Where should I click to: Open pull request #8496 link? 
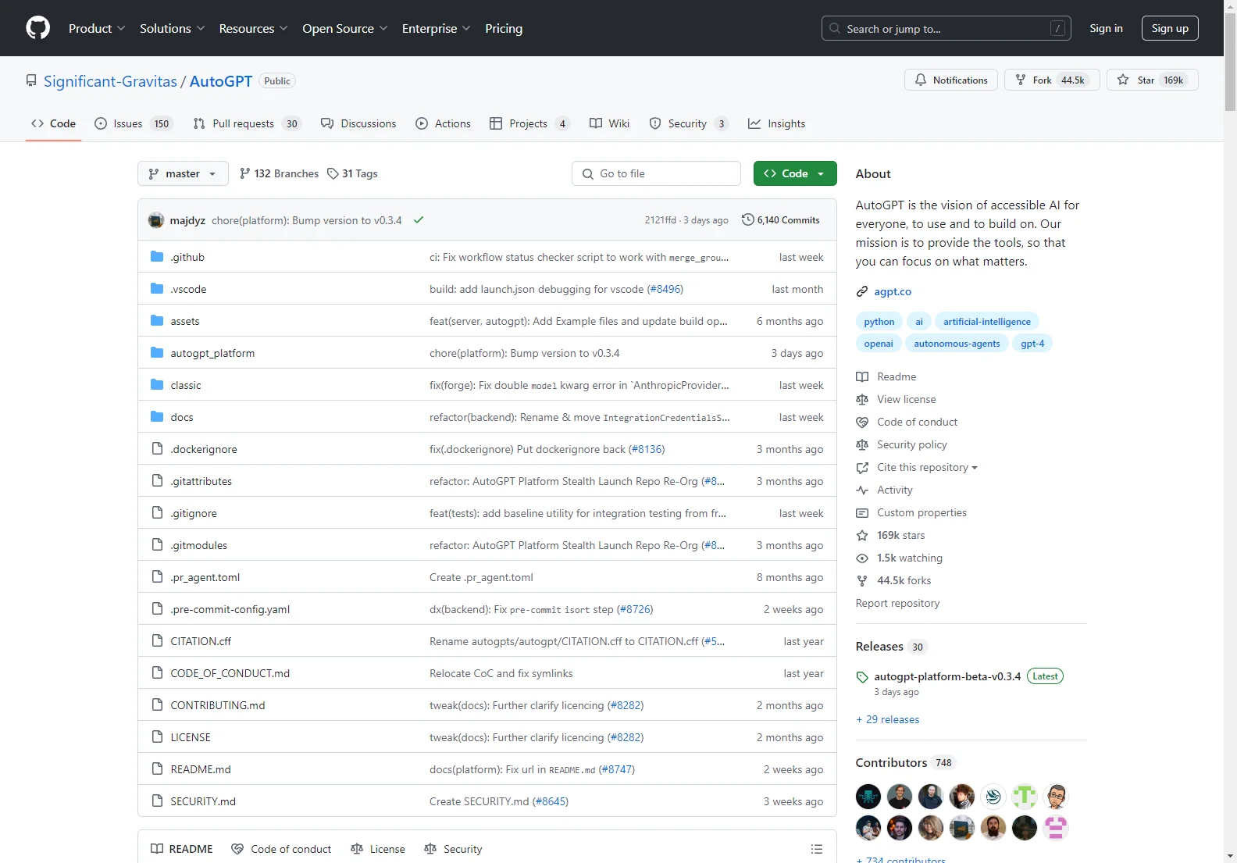pos(665,289)
